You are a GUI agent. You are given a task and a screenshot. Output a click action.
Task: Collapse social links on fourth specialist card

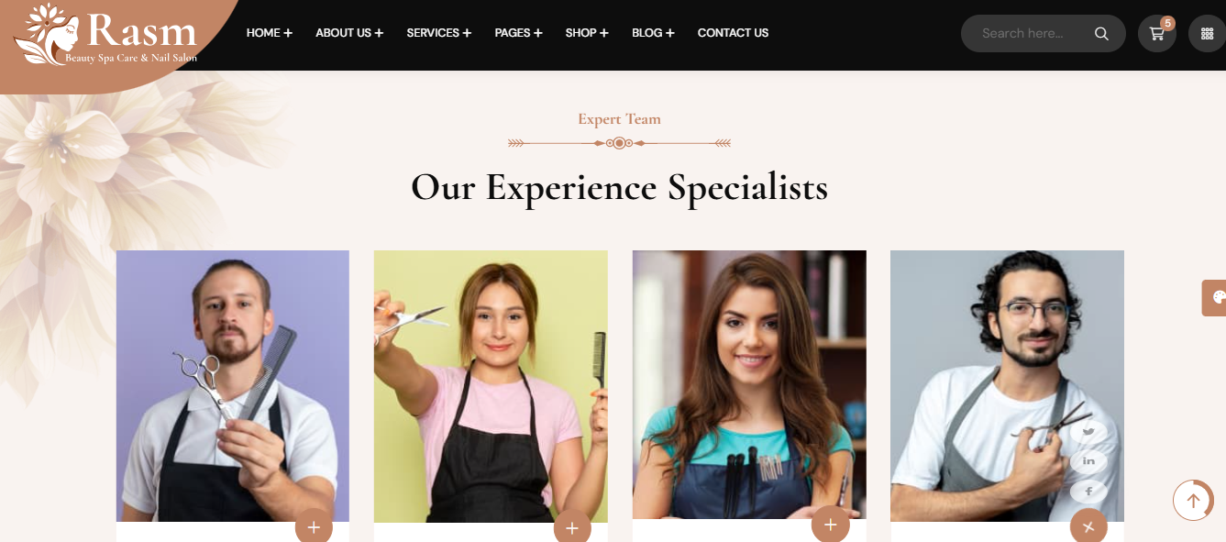pyautogui.click(x=1088, y=526)
